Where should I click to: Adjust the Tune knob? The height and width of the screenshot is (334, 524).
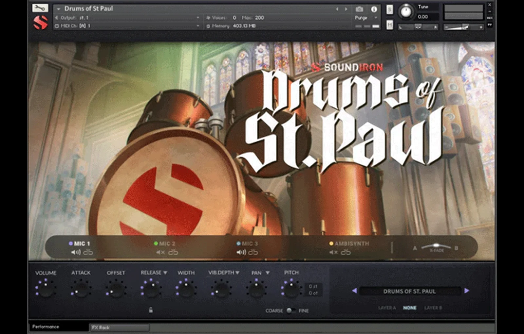406,12
